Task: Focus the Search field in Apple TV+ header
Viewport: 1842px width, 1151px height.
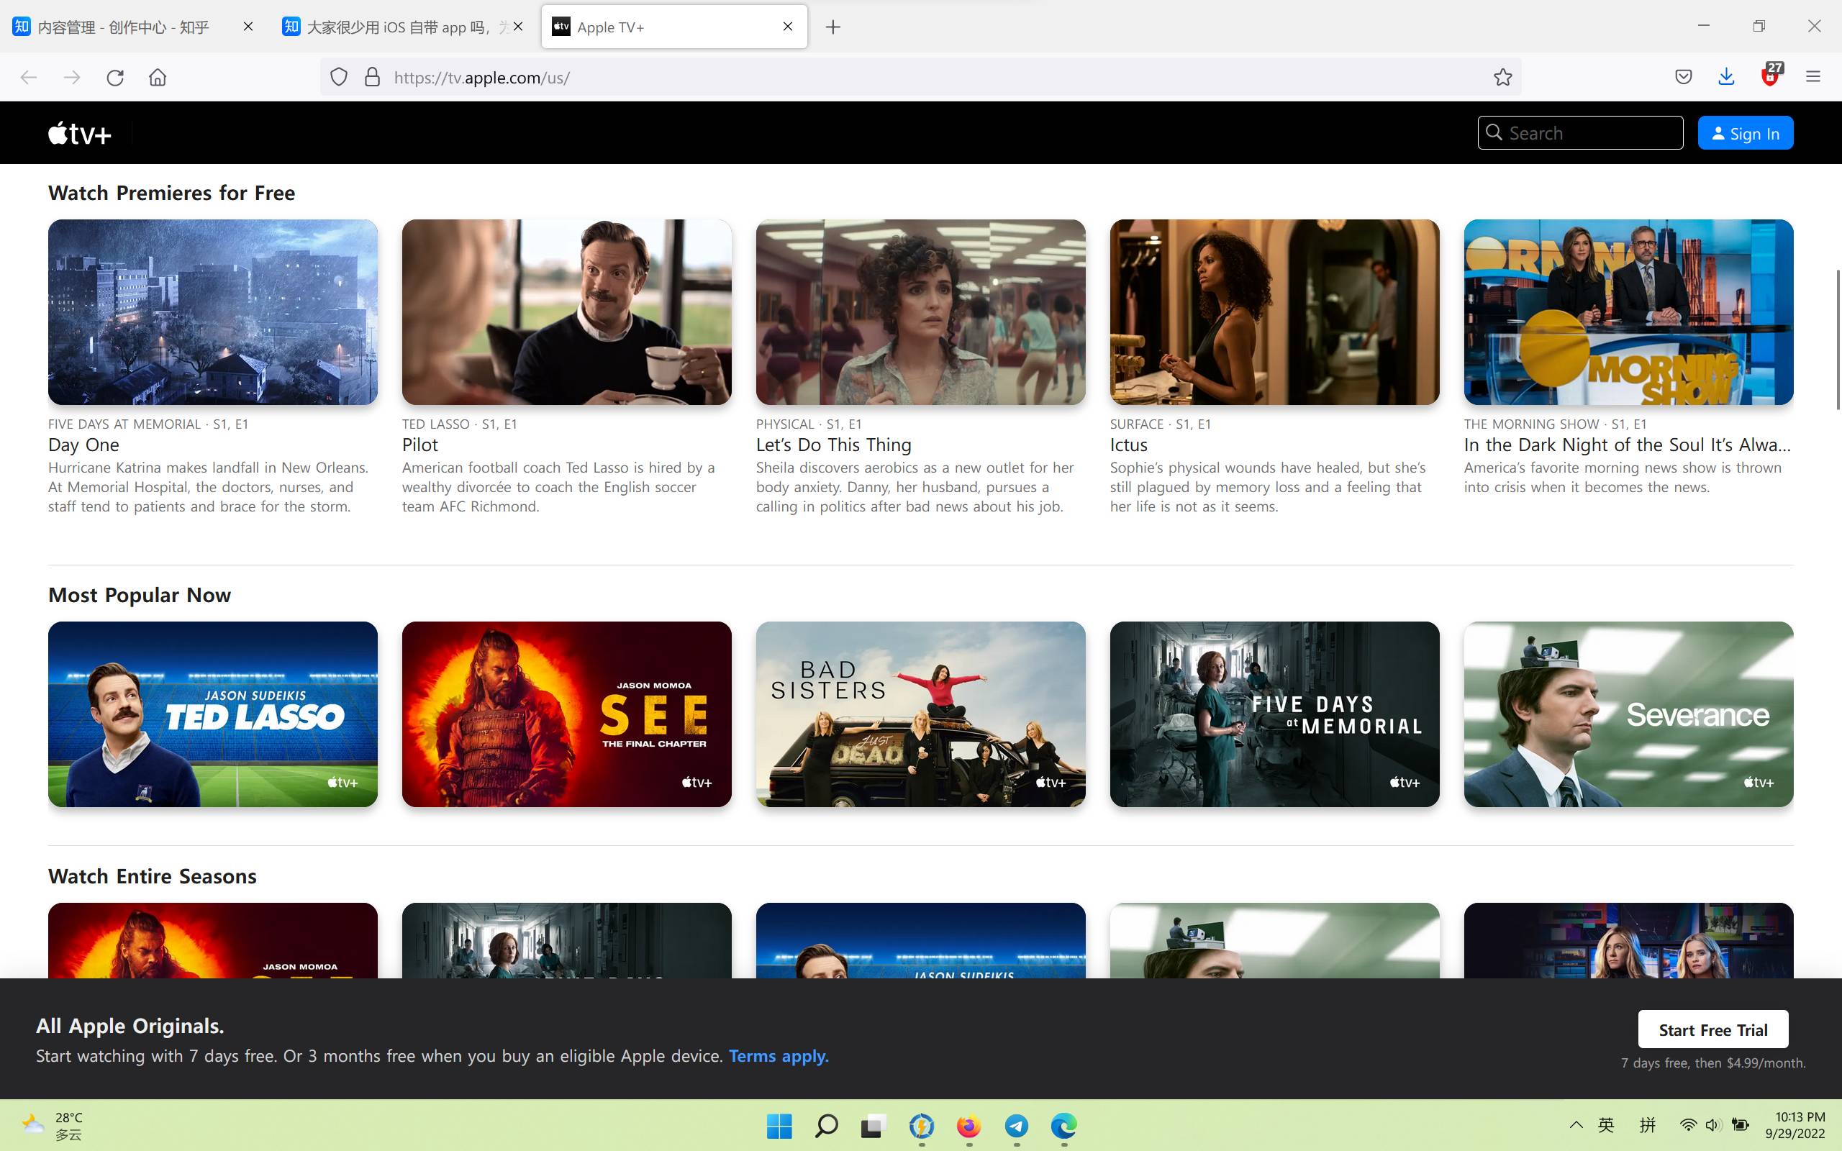Action: point(1580,133)
